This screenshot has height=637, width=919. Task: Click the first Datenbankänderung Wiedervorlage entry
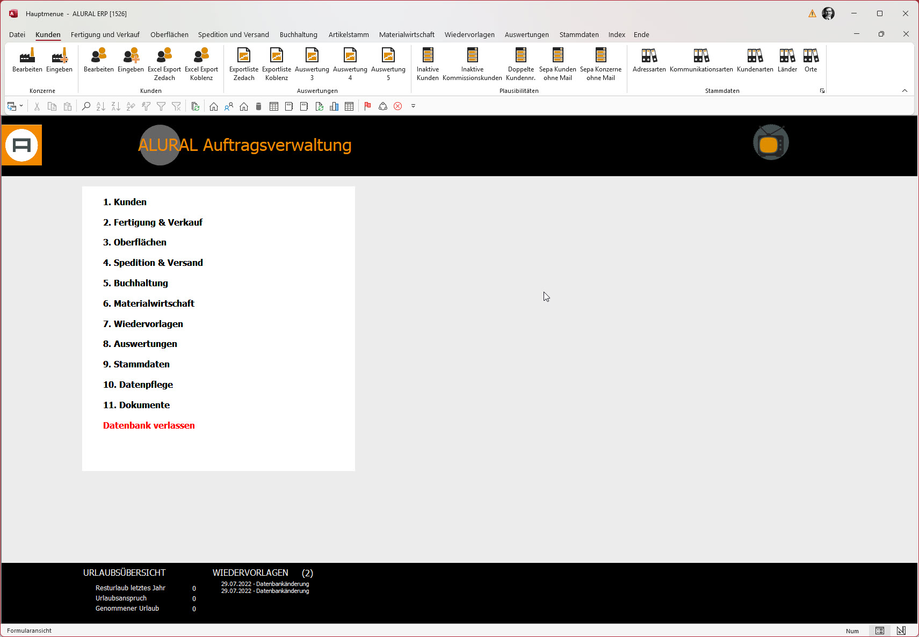coord(265,584)
